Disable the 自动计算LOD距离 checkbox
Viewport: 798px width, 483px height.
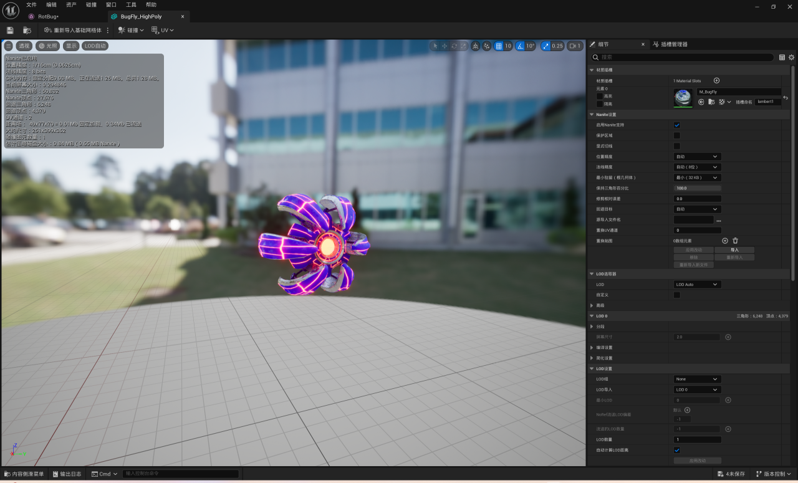pyautogui.click(x=677, y=450)
